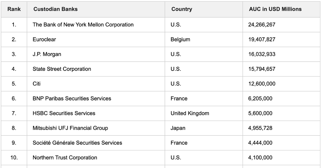Select the Euroclear cell
Viewport: 322px width, 168px height.
(x=96, y=39)
